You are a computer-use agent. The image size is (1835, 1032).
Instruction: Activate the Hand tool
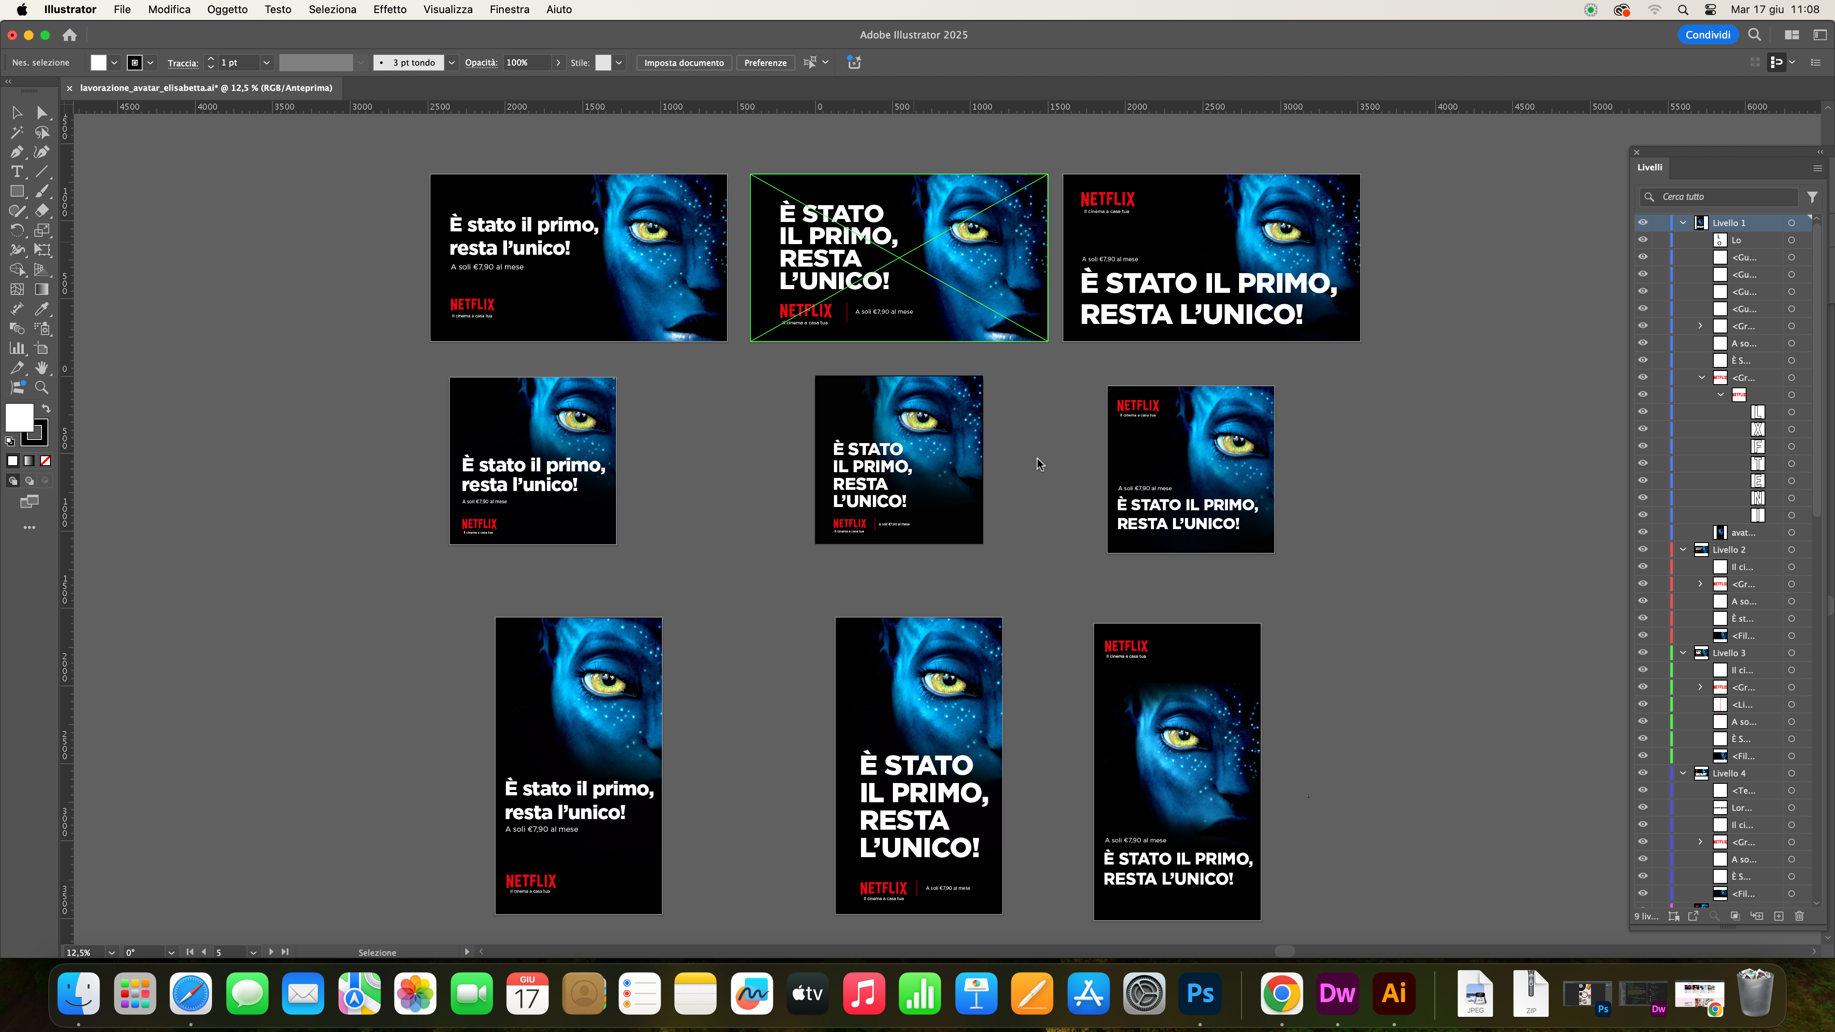[42, 368]
